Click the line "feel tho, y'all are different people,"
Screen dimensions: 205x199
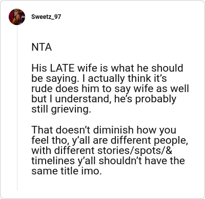(110, 140)
